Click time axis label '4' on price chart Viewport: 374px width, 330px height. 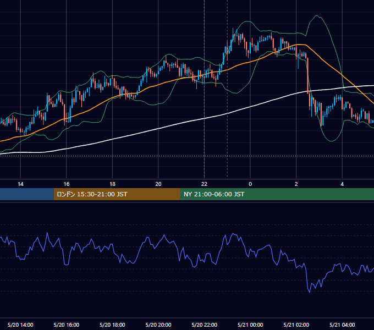[x=342, y=184]
